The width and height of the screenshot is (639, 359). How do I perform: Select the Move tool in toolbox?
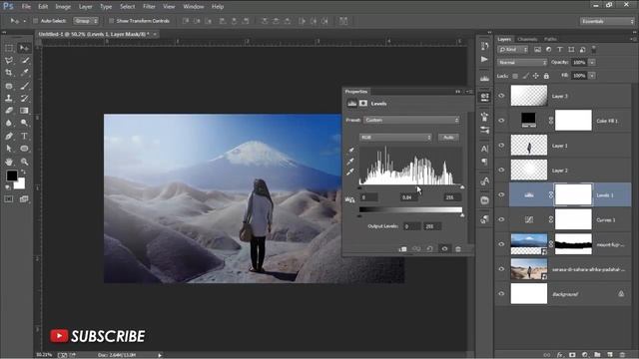(x=24, y=48)
